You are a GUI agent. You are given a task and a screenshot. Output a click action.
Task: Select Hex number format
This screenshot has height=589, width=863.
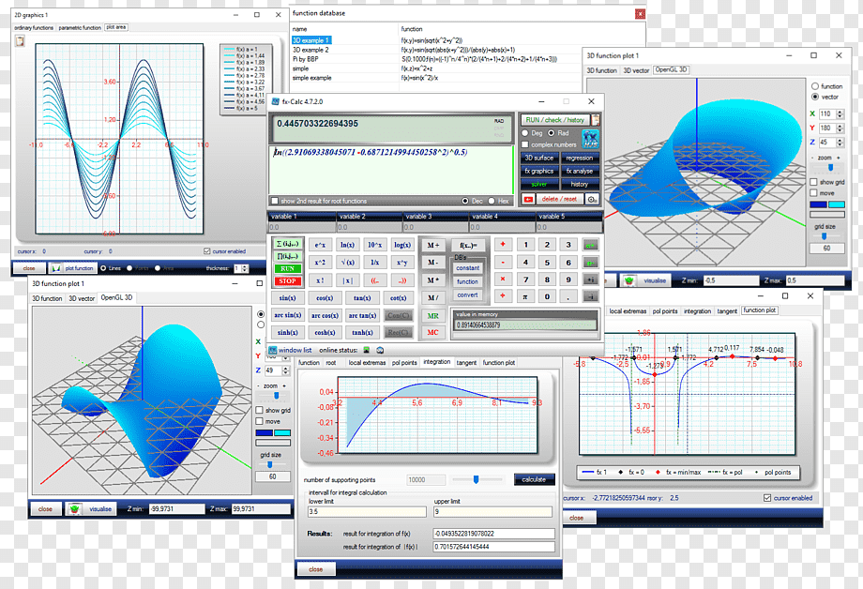[491, 201]
